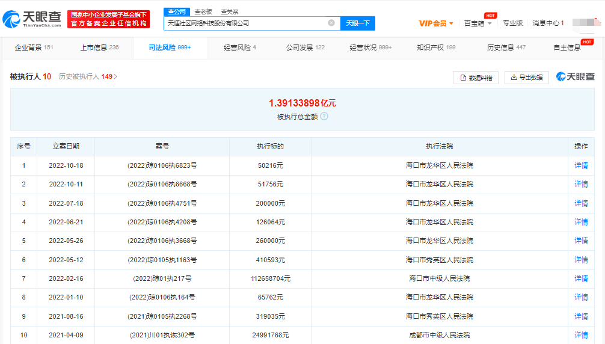Image resolution: width=605 pixels, height=344 pixels.
Task: Expand 历史被执行人 149 records
Action: (88, 77)
